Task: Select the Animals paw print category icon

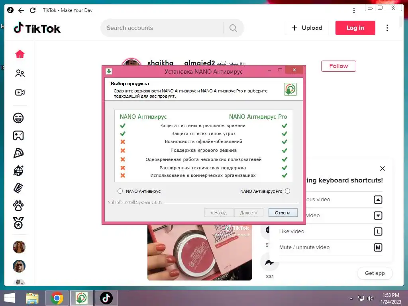Action: point(18,206)
